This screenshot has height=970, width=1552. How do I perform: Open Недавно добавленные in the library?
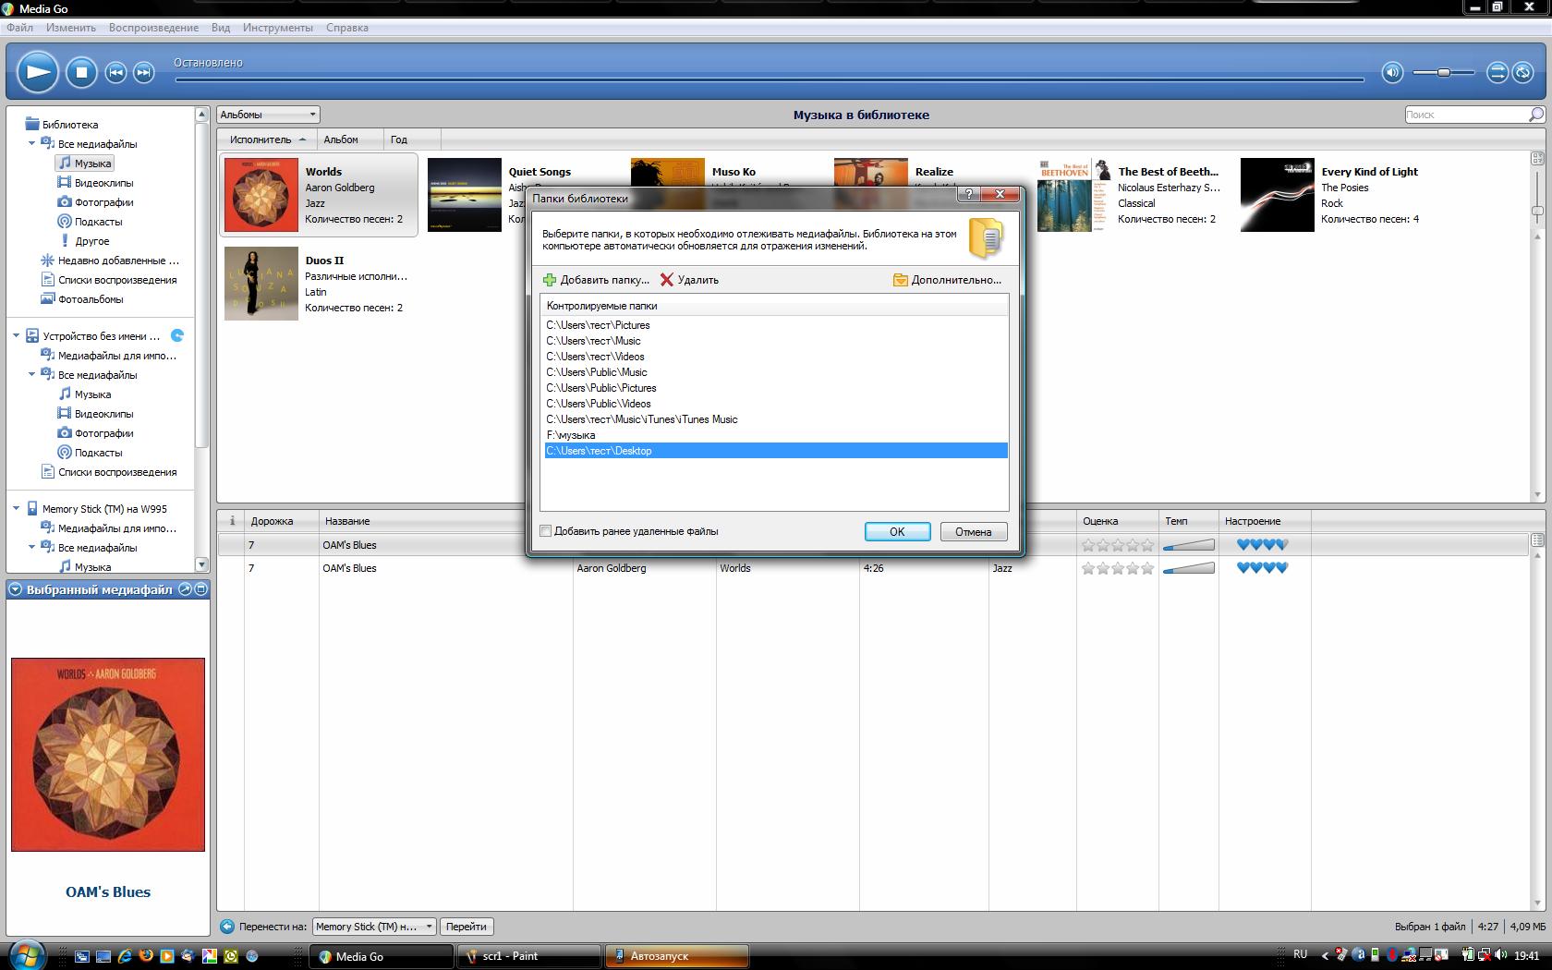click(x=111, y=261)
